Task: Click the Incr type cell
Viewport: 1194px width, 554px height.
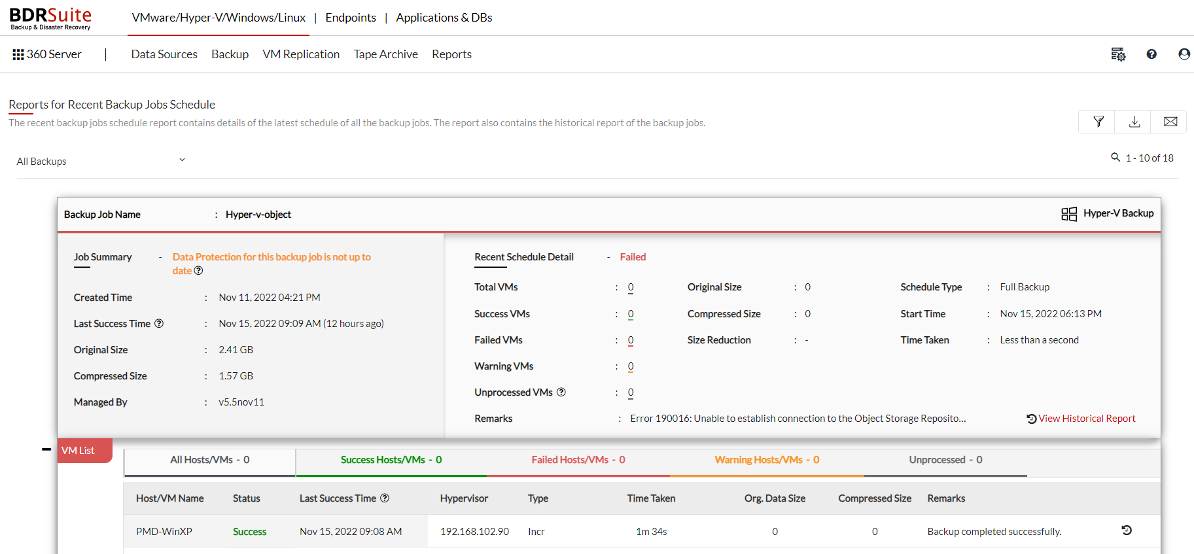Action: (x=536, y=532)
